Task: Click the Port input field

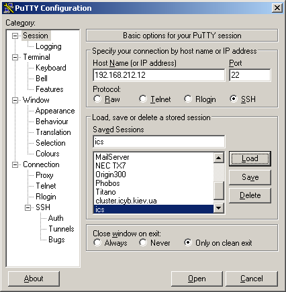Action: (250, 75)
